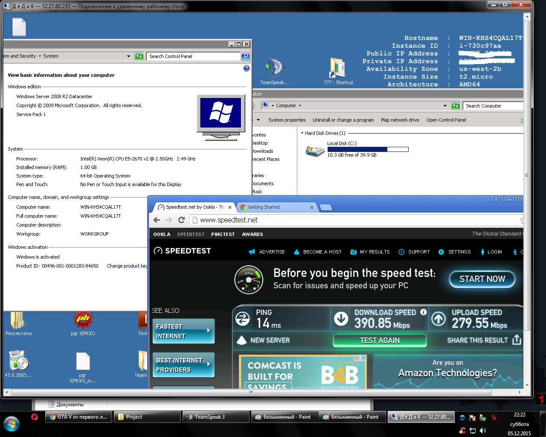
Task: Click the search magnifier in Control Panel window
Action: (x=245, y=56)
